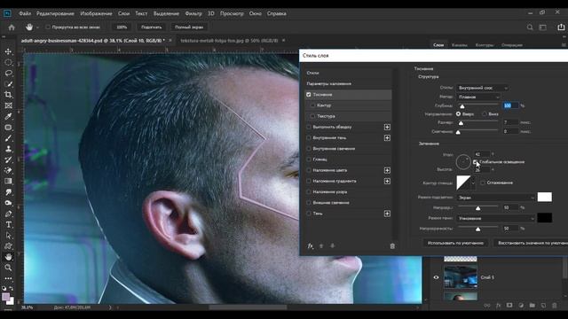Image resolution: width=568 pixels, height=319 pixels.
Task: Click the white highlight color swatch
Action: tap(544, 197)
